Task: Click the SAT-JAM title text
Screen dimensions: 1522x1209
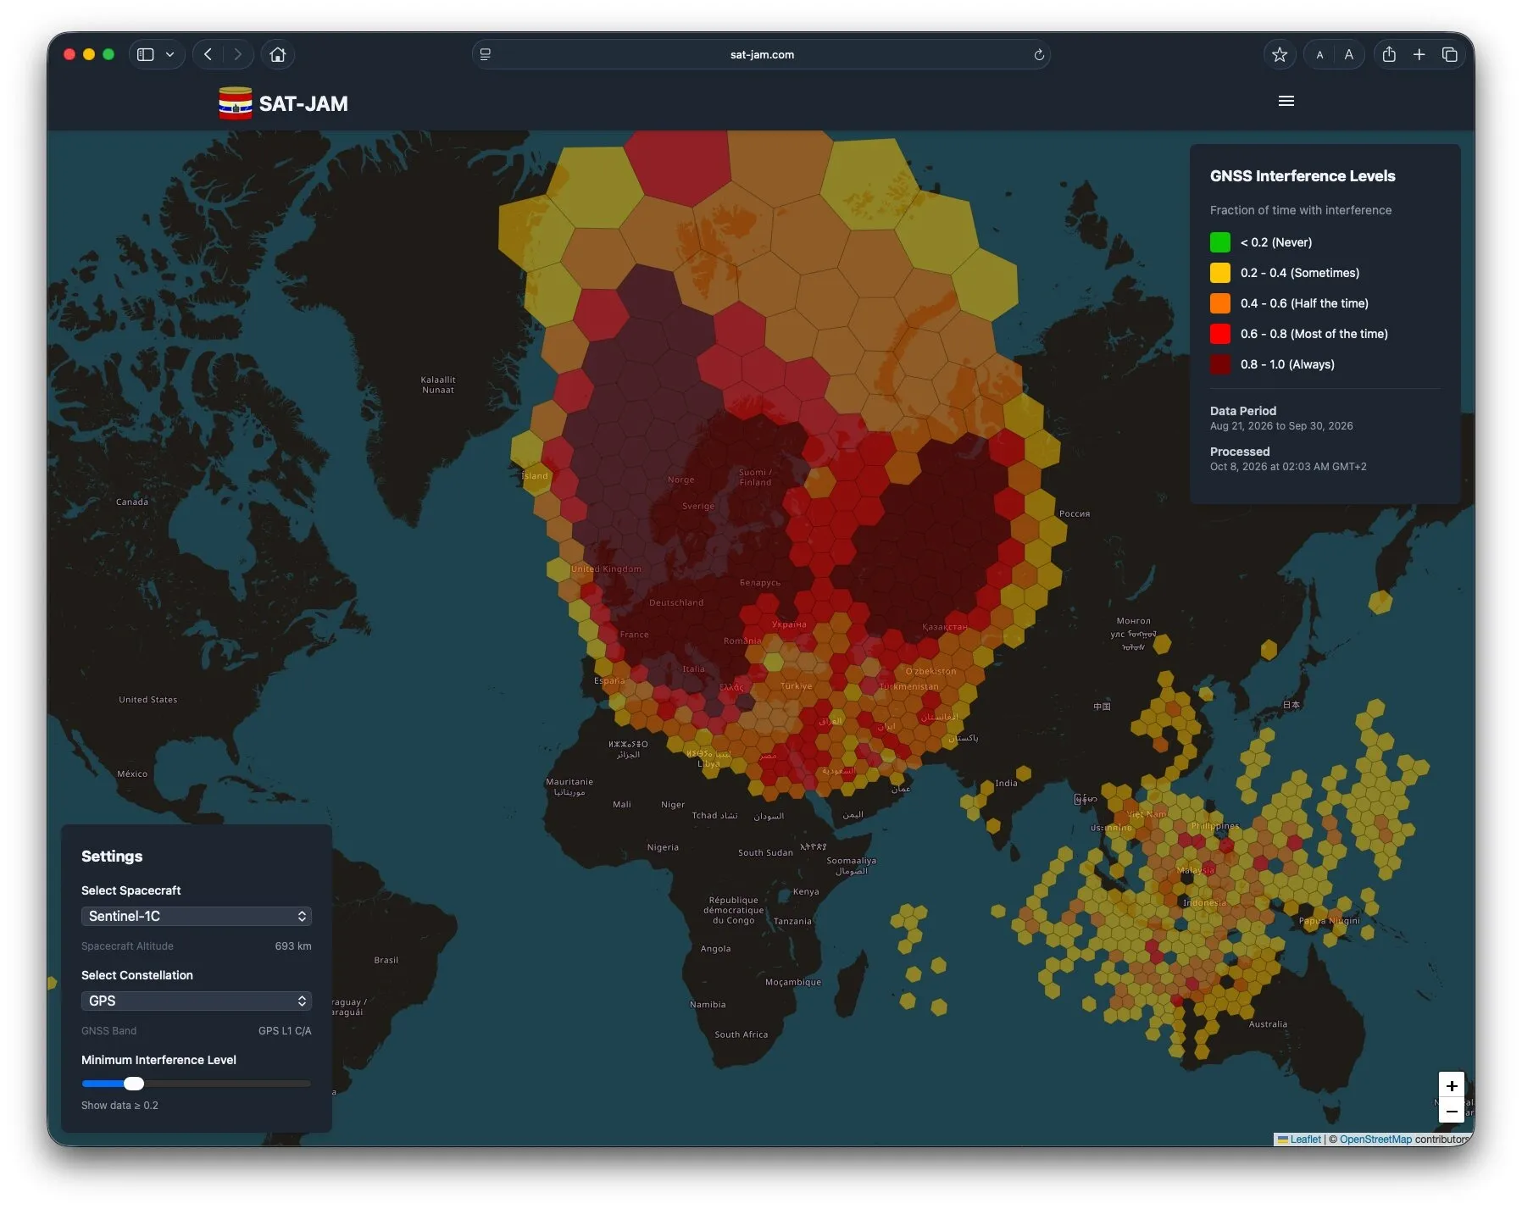Action: coord(303,103)
